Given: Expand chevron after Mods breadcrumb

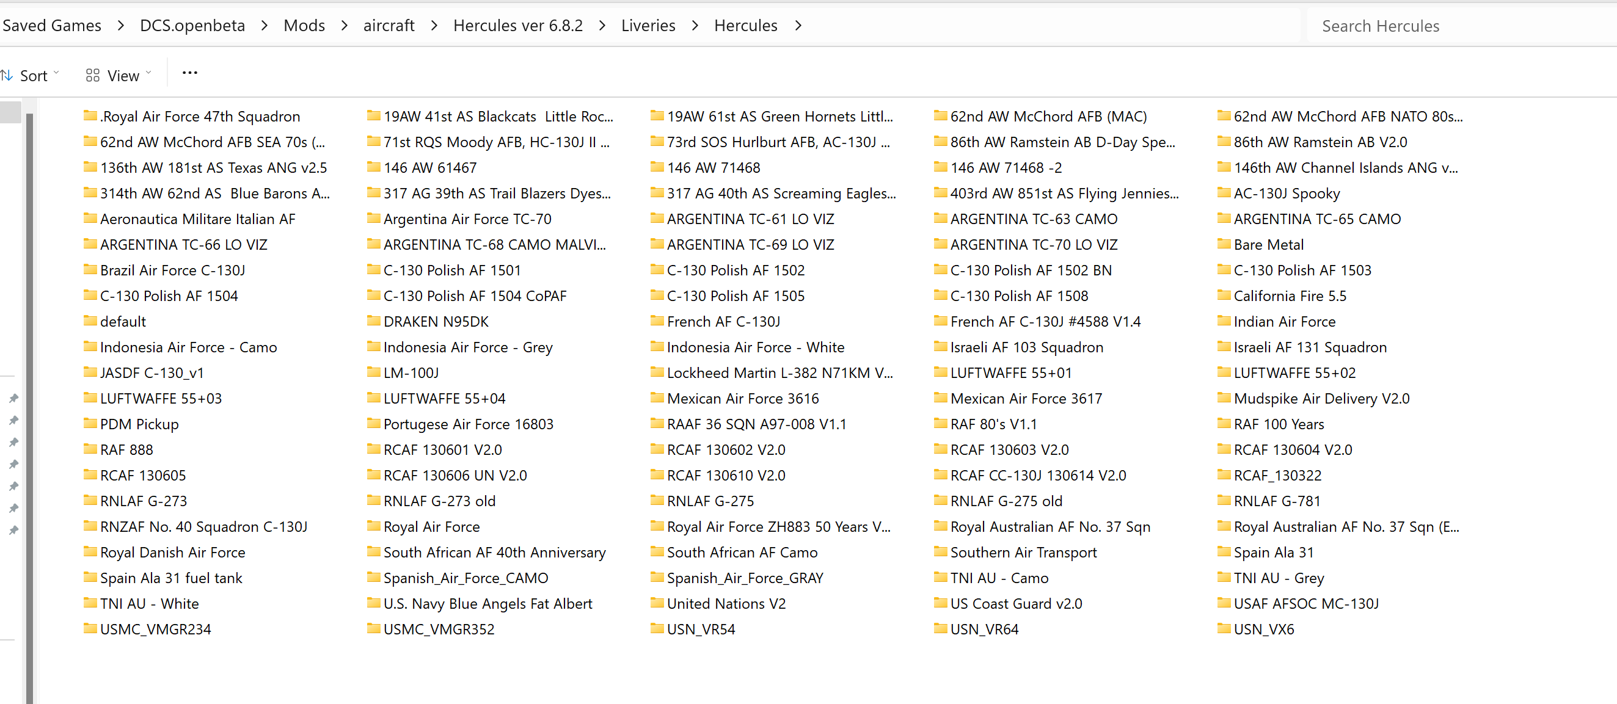Looking at the screenshot, I should click(344, 26).
